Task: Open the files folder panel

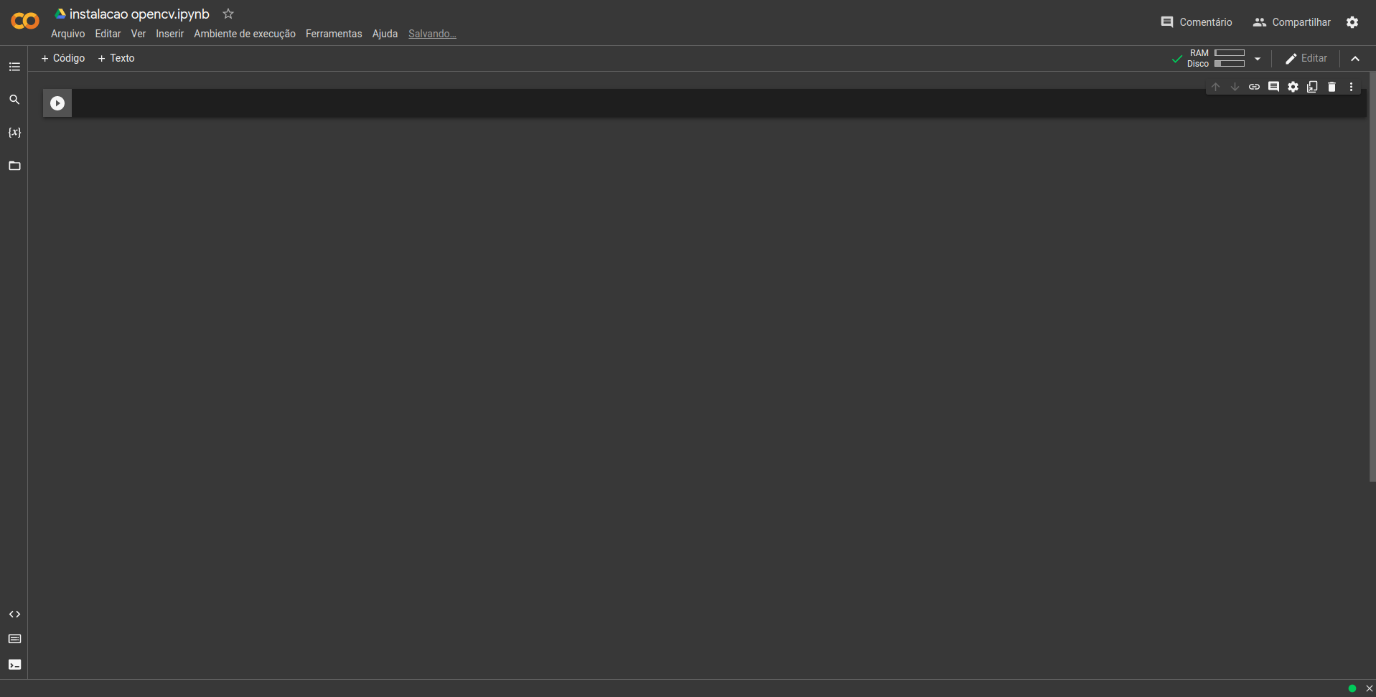Action: pos(14,166)
